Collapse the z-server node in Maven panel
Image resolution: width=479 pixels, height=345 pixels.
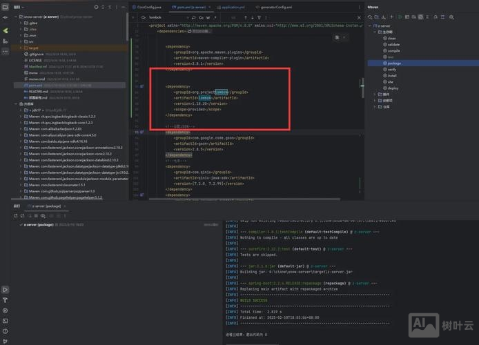pos(369,24)
